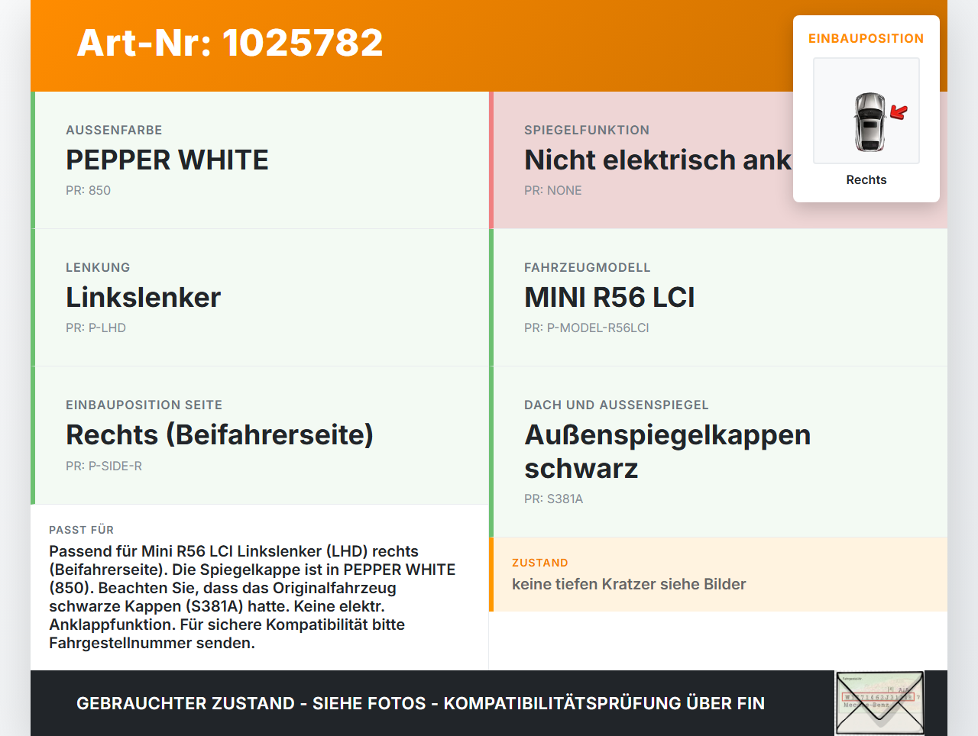Select Rechts (Beifahrerseite) position card

pos(260,435)
